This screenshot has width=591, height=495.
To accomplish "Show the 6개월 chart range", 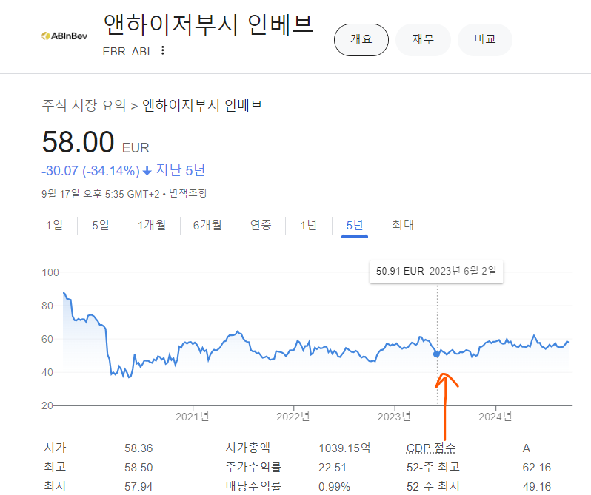I will click(x=207, y=225).
